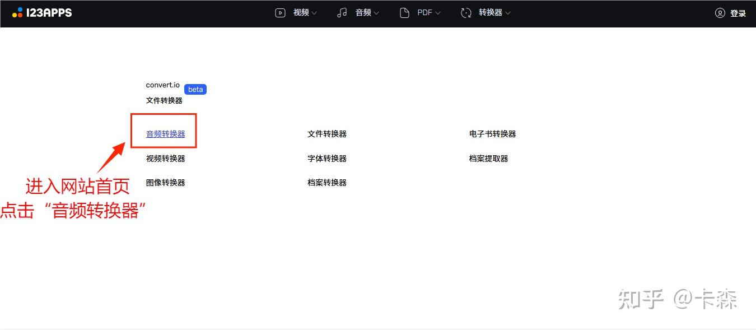Open the 字体转换器 link

(327, 159)
